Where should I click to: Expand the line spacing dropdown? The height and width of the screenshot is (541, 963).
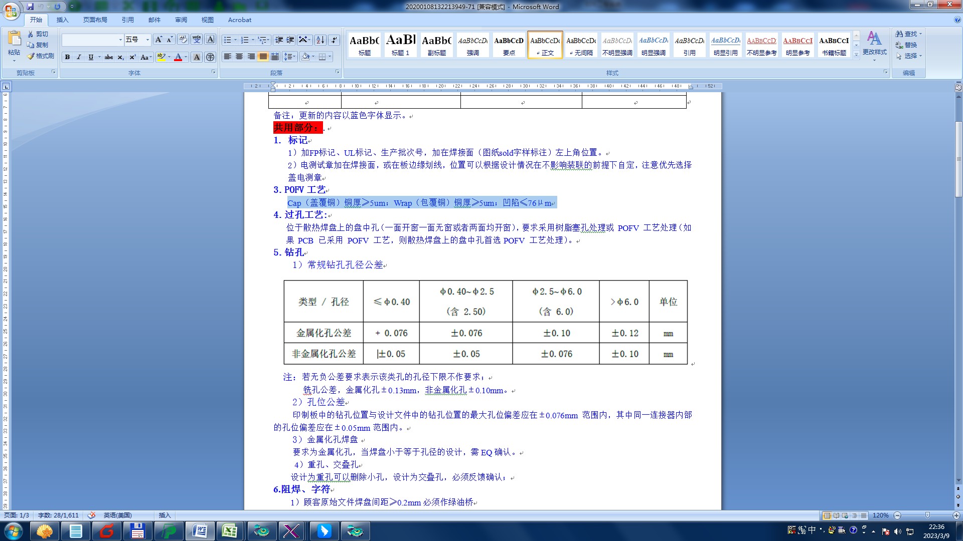pyautogui.click(x=294, y=57)
